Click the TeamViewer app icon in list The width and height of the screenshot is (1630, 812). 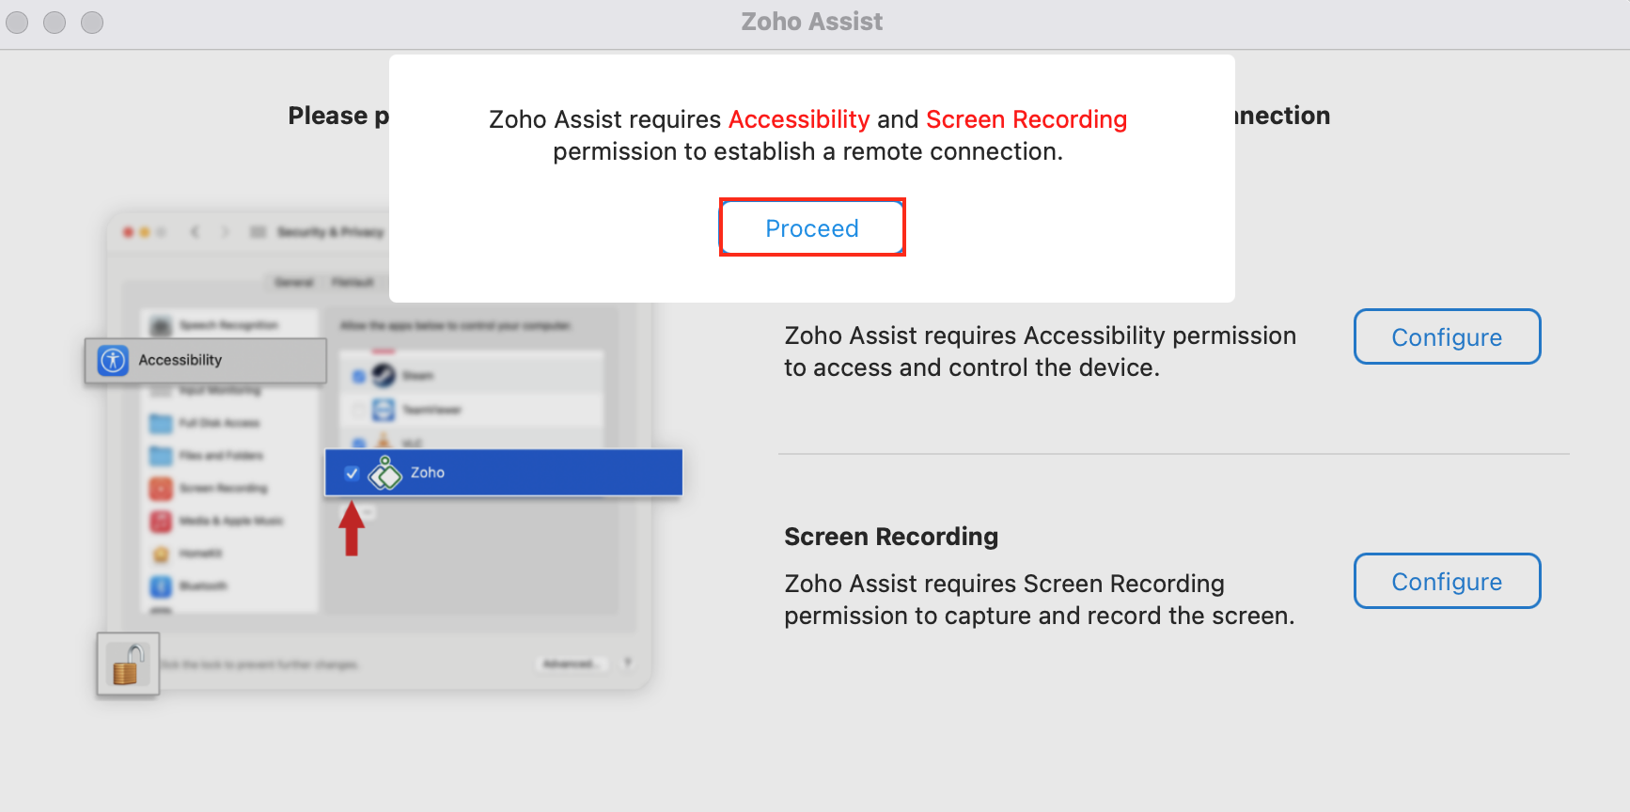pyautogui.click(x=384, y=410)
